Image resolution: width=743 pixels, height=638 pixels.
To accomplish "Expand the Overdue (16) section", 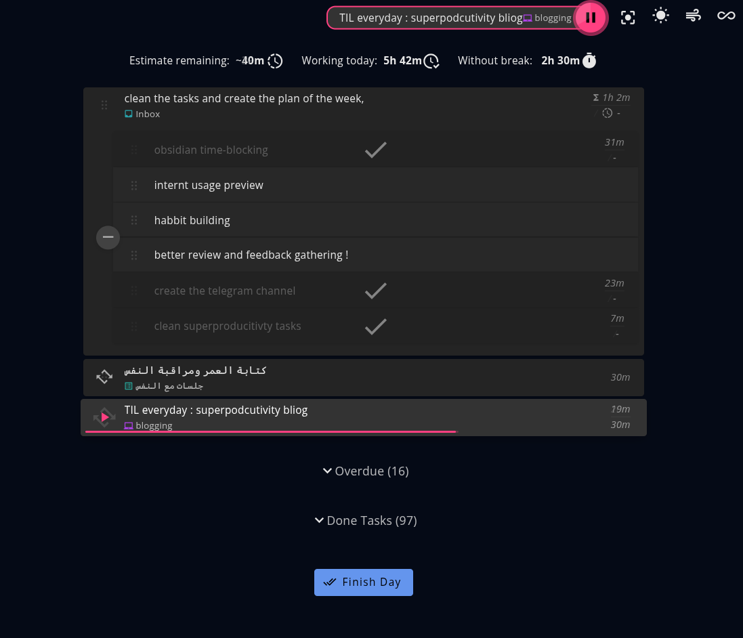I will (x=366, y=471).
